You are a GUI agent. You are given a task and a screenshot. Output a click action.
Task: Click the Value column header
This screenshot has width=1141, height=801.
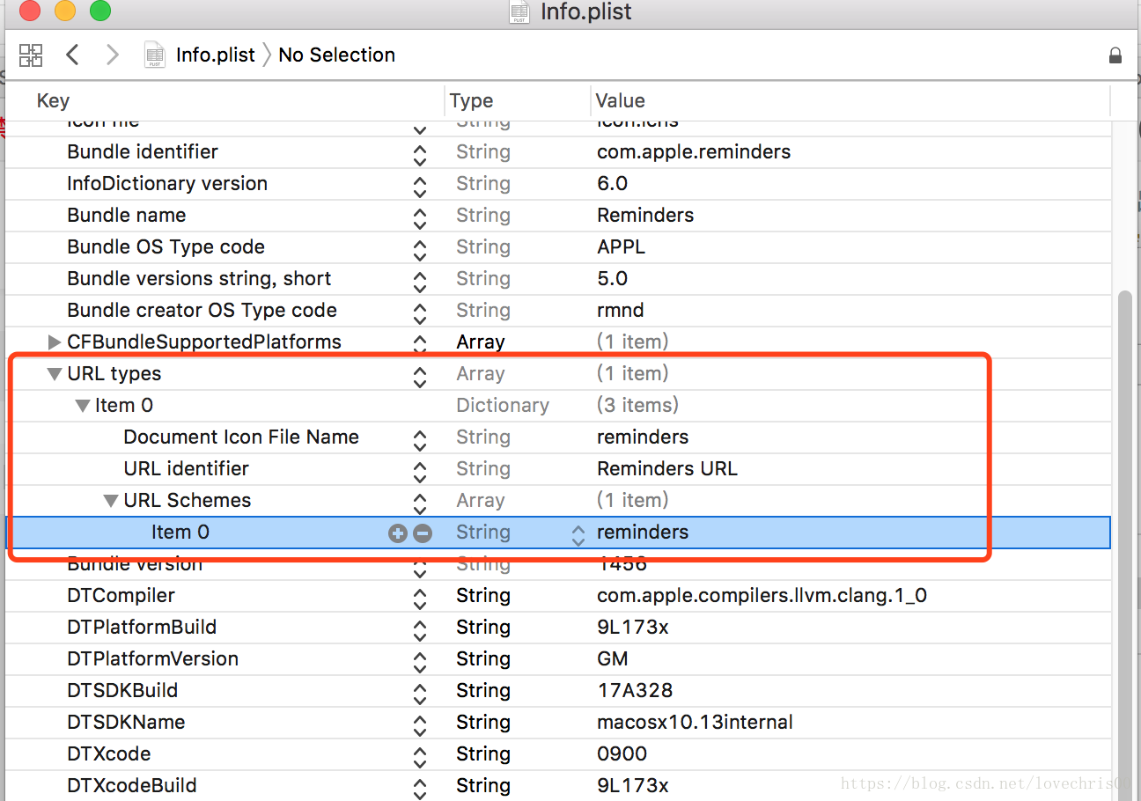pos(620,101)
